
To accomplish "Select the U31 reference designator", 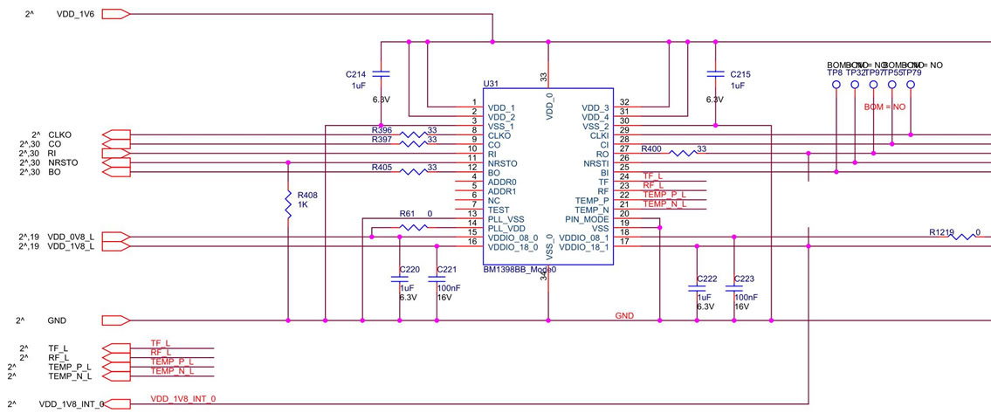I will click(490, 85).
